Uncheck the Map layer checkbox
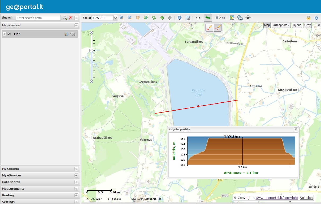 click(x=9, y=34)
